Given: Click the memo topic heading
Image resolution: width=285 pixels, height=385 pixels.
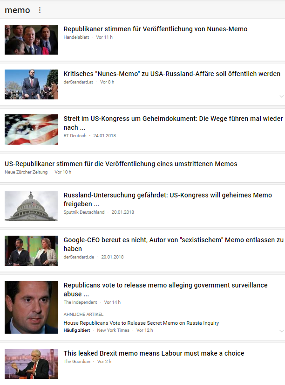Looking at the screenshot, I should [17, 10].
